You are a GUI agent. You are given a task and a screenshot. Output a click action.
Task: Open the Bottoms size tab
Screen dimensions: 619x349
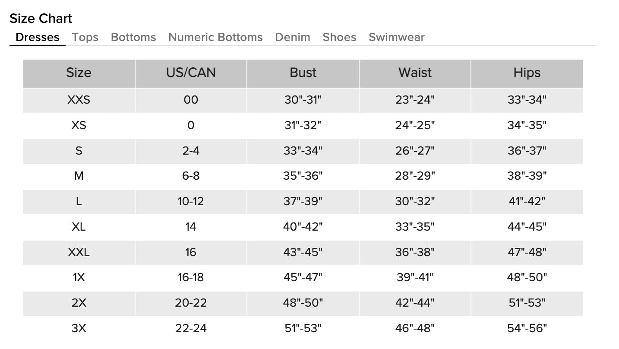tap(133, 37)
